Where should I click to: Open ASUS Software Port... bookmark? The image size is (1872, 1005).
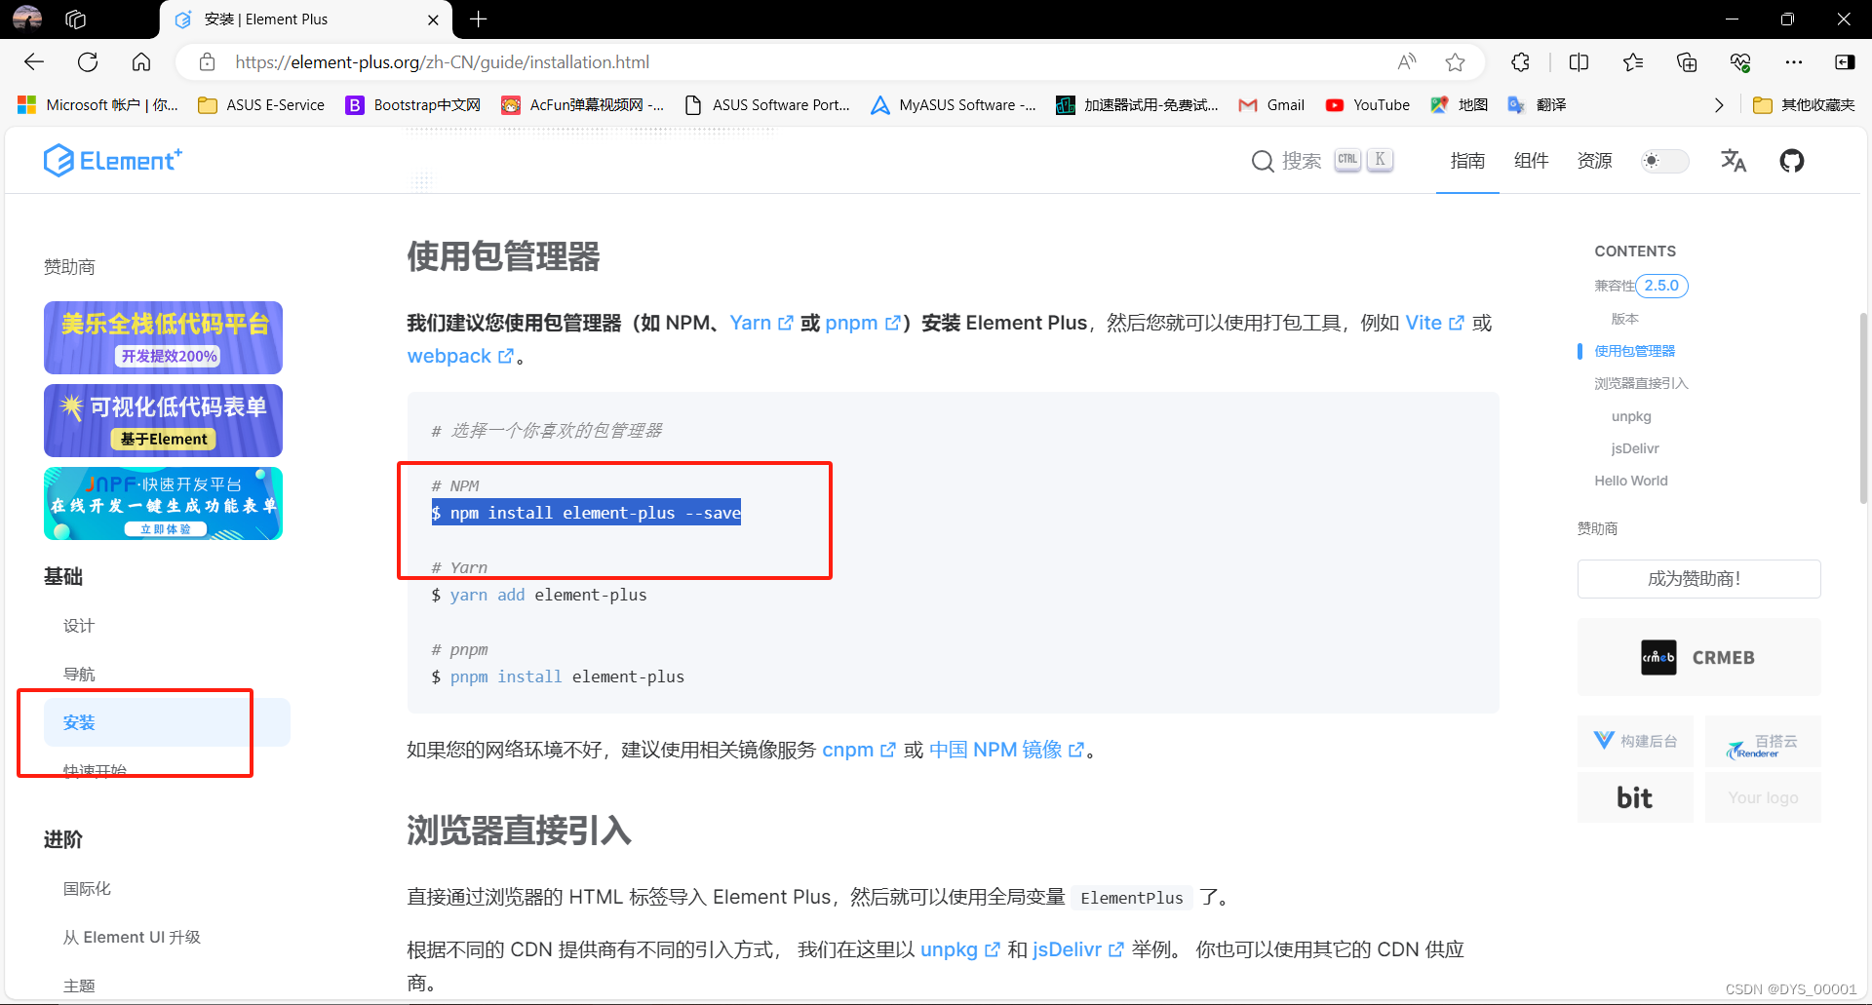point(767,105)
